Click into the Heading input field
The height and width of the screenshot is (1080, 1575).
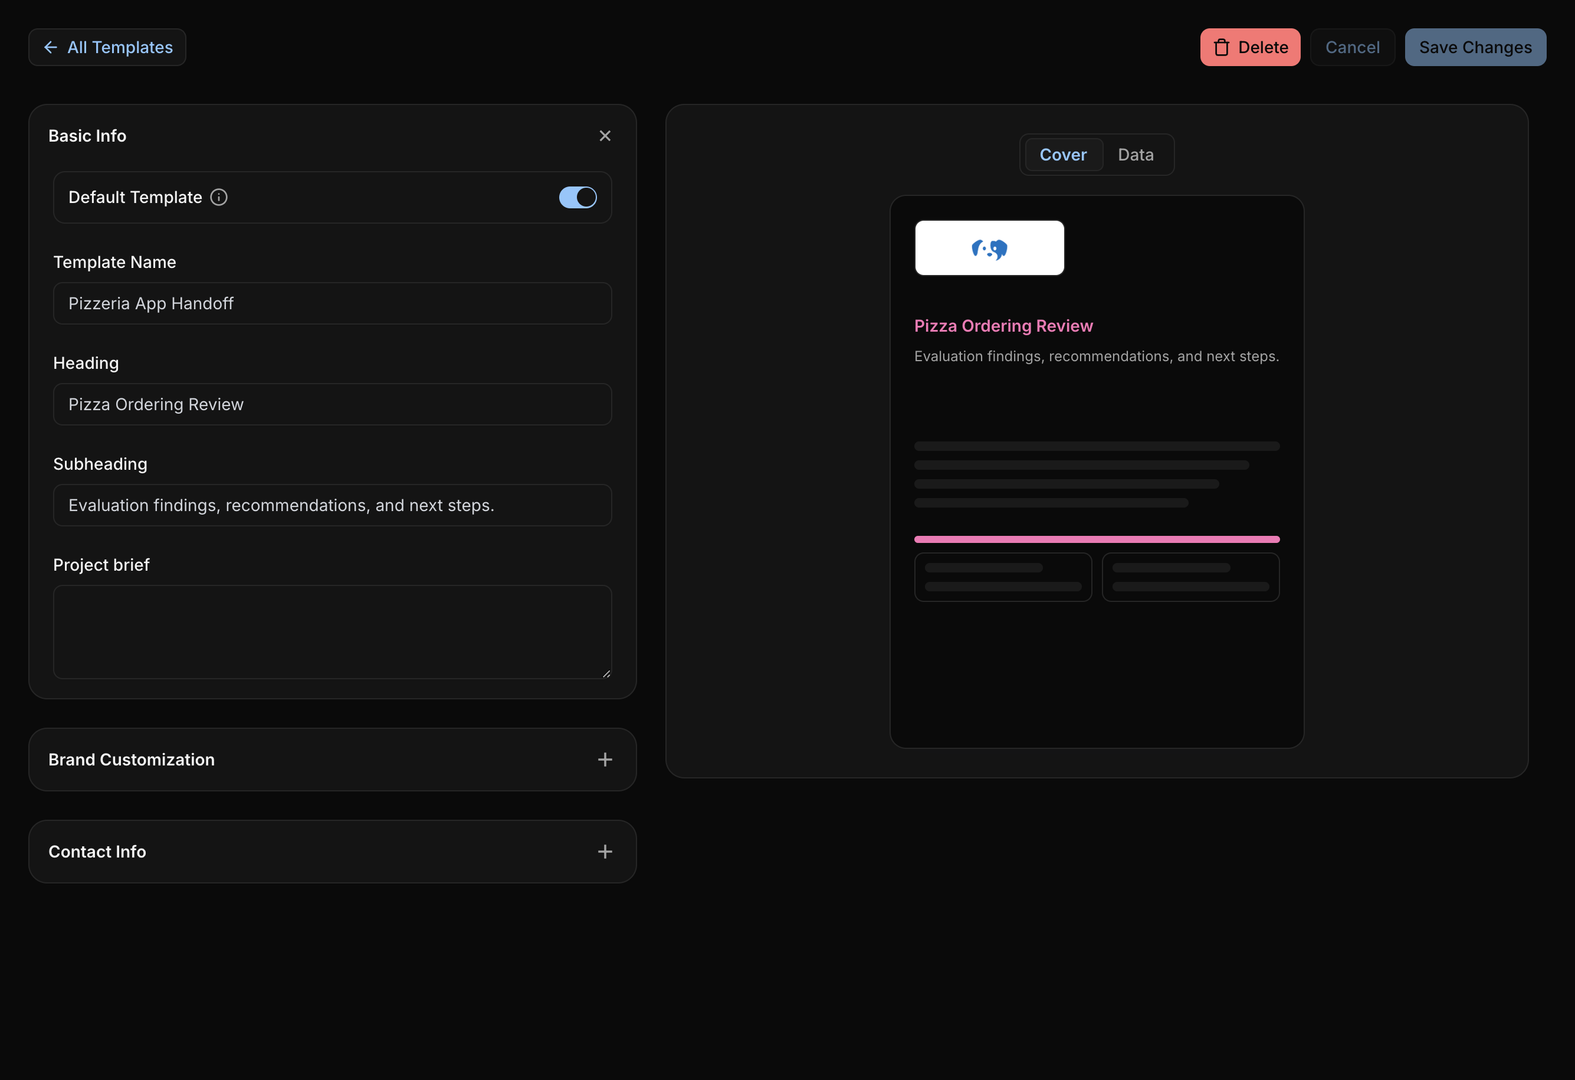pos(332,404)
